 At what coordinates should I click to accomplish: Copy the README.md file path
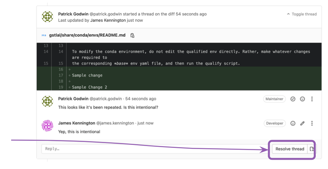click(x=132, y=36)
